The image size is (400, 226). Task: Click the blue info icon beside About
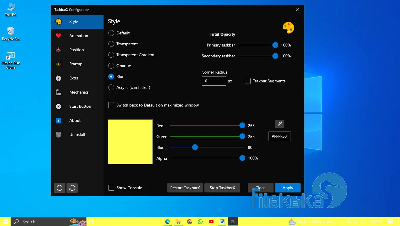(x=59, y=120)
